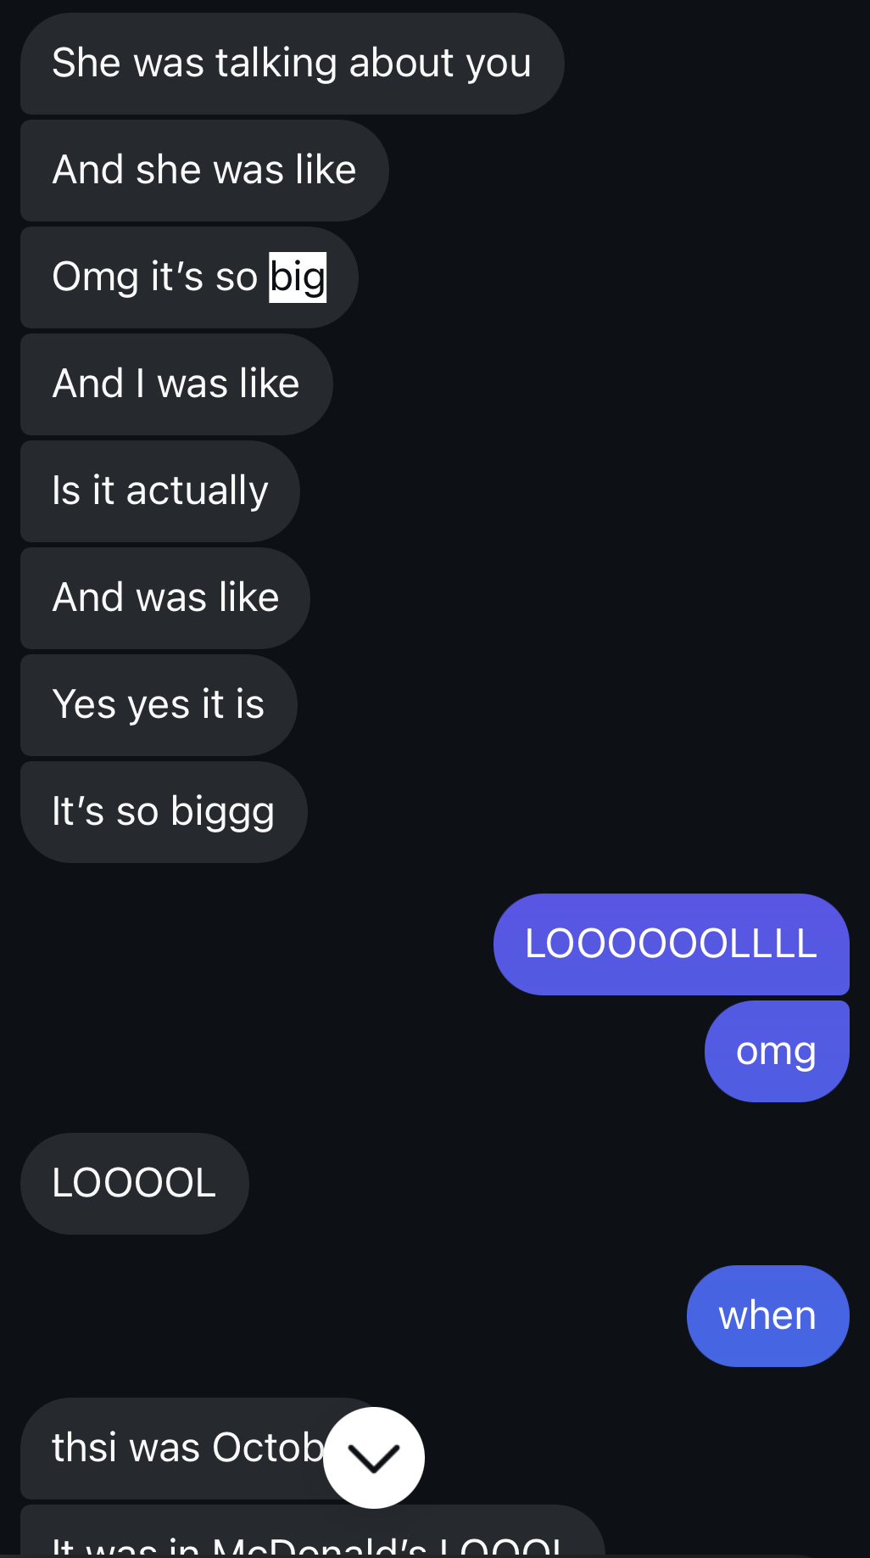
Task: Tap the "And I was like" message
Action: point(176,384)
